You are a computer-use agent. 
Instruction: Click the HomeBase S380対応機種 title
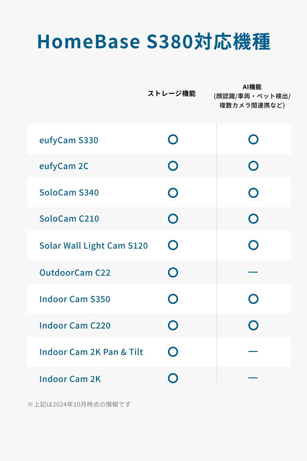(x=153, y=41)
